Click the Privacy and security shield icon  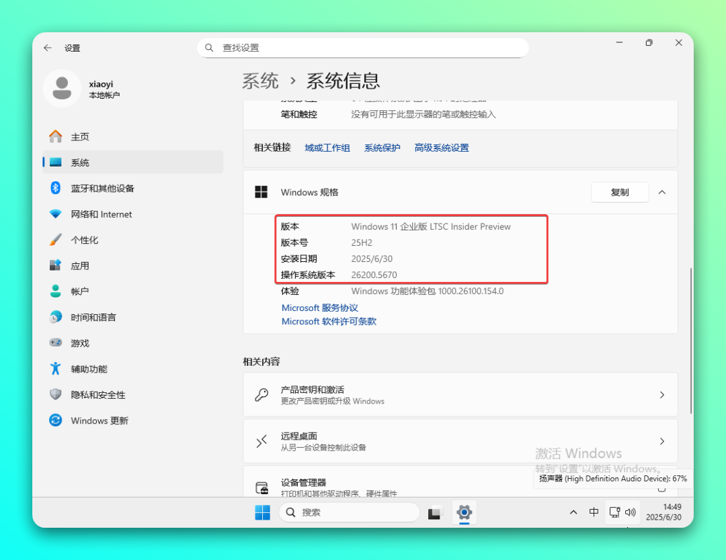pos(56,395)
